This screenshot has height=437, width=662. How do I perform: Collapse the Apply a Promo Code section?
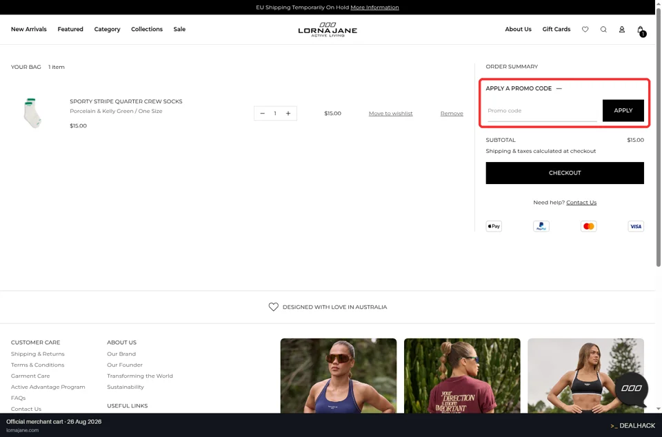559,88
